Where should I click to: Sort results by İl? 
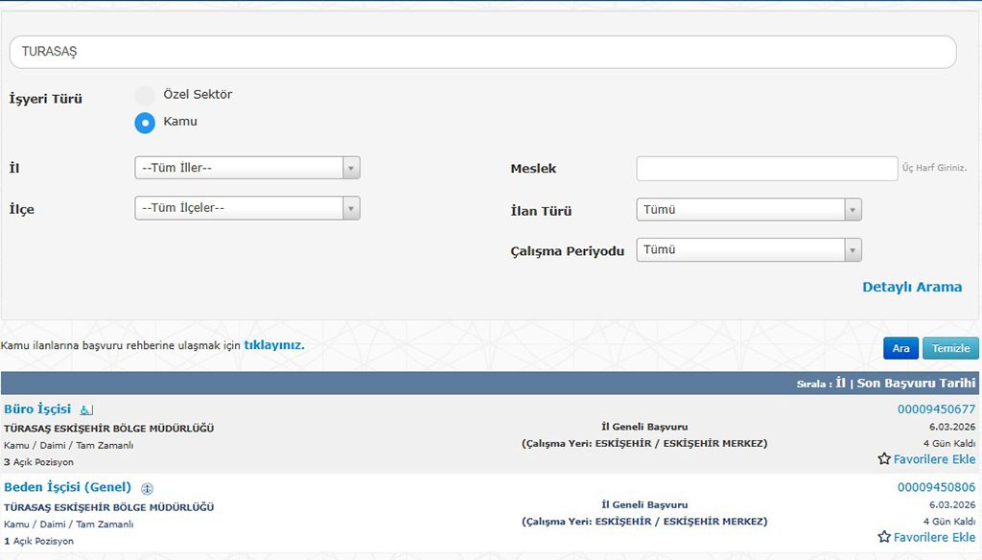[840, 384]
